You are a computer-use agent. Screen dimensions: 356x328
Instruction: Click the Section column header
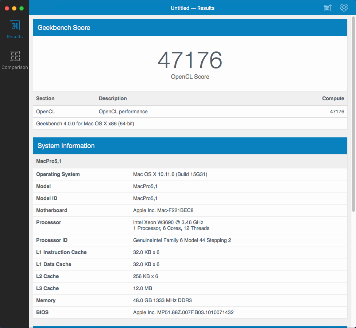click(x=45, y=98)
